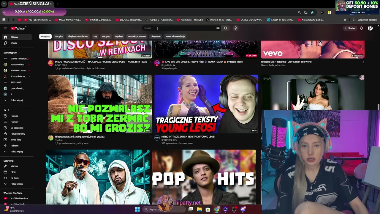Image resolution: width=380 pixels, height=214 pixels.
Task: Open the Tragiczne Teksty Young Leosi thumbnail
Action: (x=206, y=104)
